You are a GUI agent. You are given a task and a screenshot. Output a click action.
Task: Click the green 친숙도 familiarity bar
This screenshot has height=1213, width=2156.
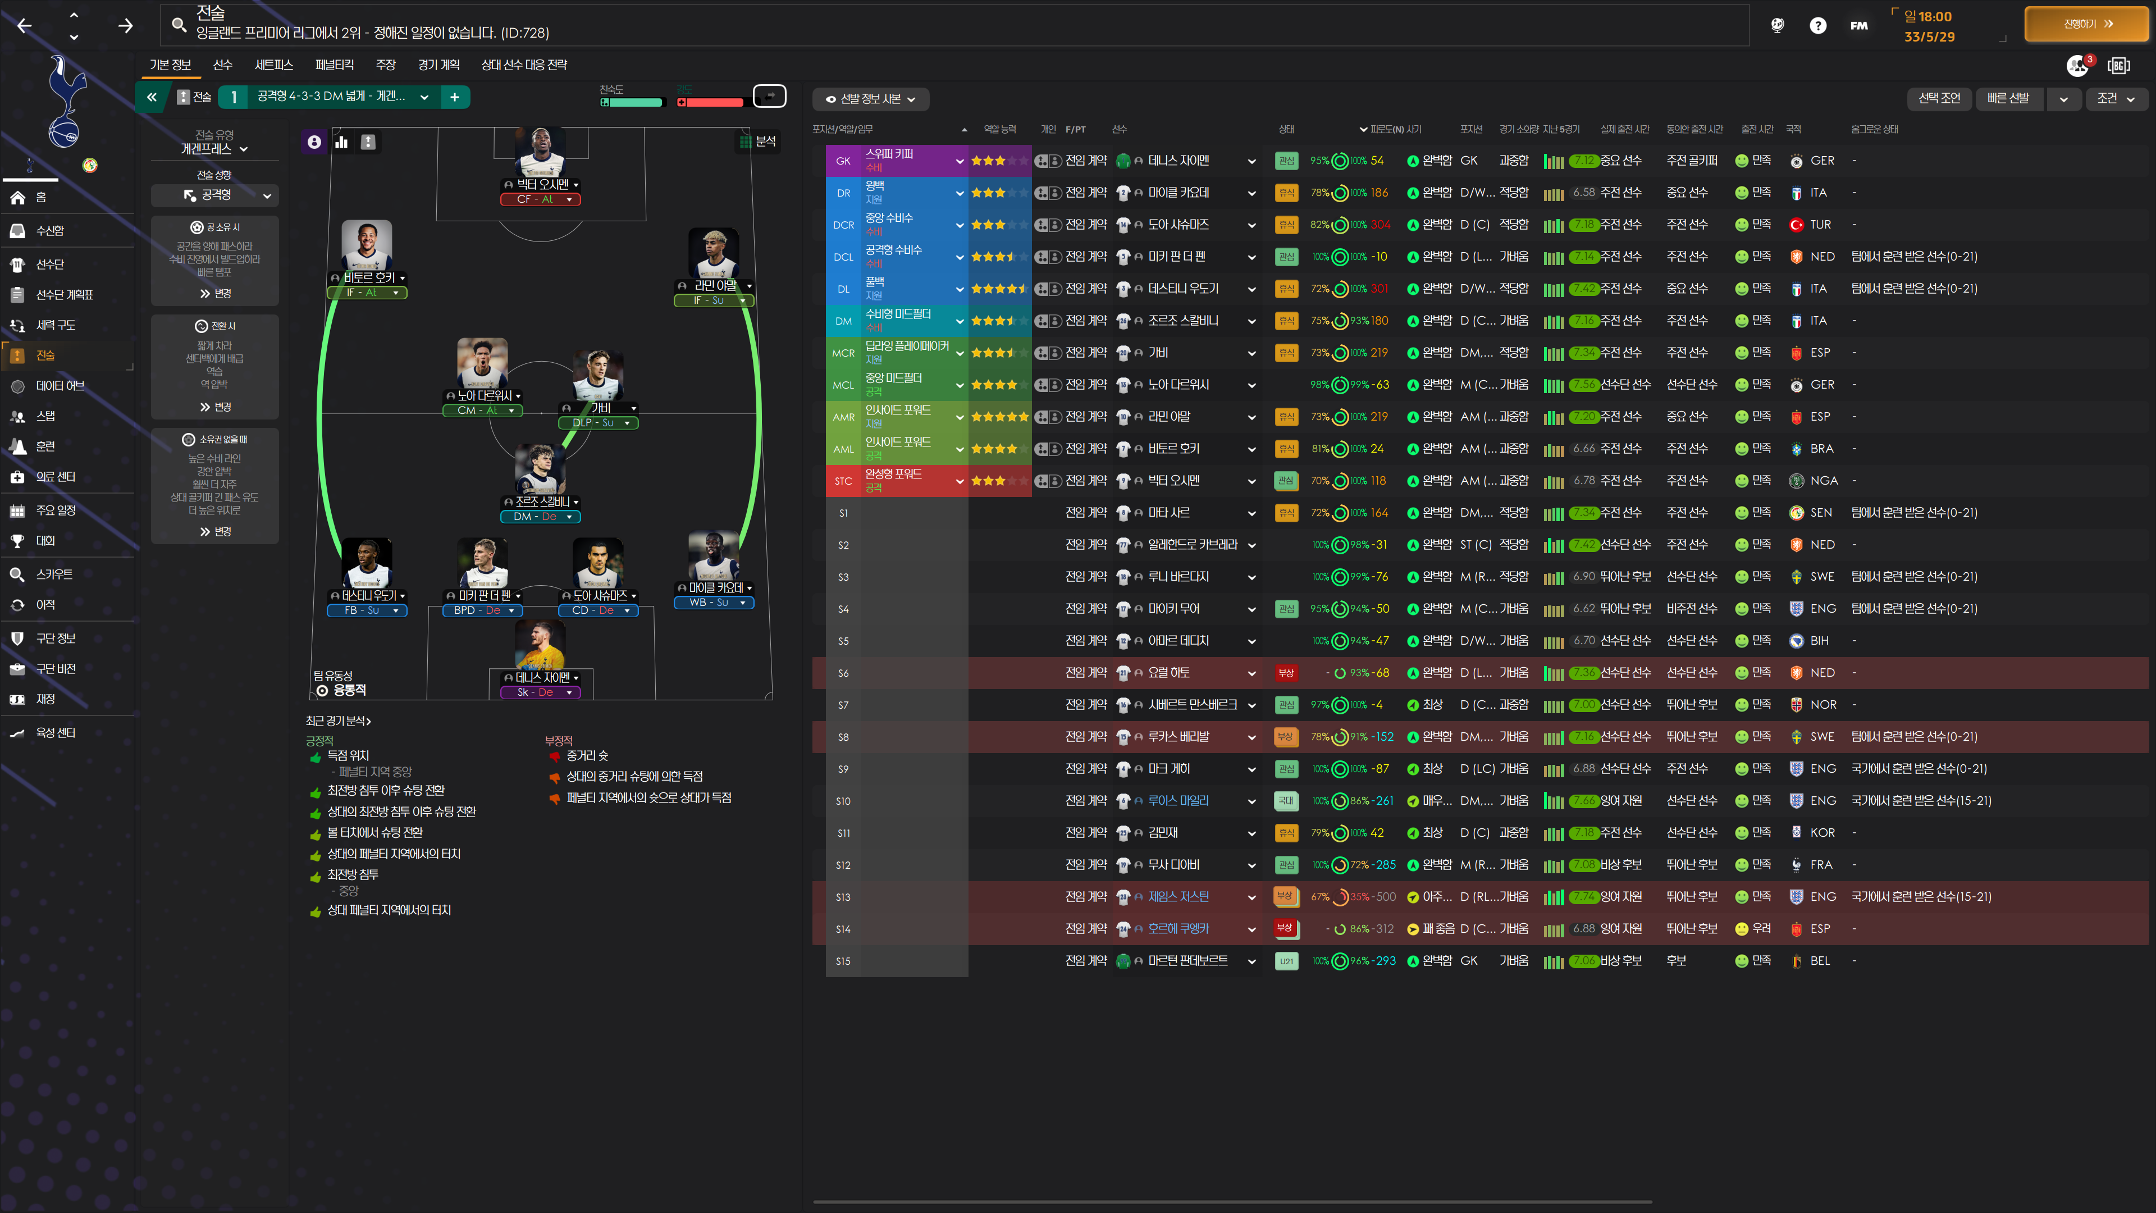pos(632,102)
